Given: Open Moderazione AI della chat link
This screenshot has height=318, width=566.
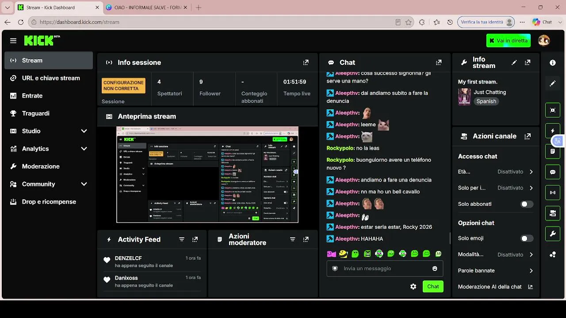Looking at the screenshot, I should point(496,287).
